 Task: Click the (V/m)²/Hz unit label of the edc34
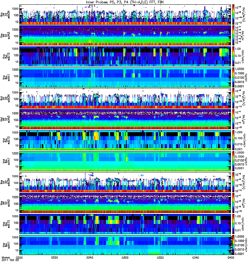[x=244, y=182]
